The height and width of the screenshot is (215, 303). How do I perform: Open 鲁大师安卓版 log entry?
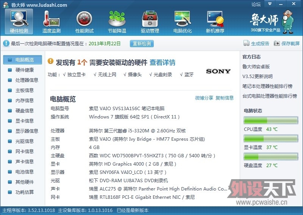tap(256, 67)
